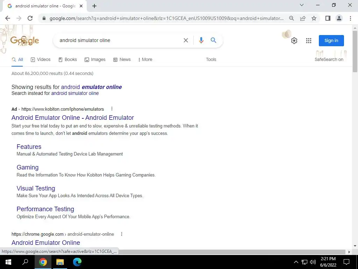Click the Google doodle logo
Image resolution: width=358 pixels, height=269 pixels.
pyautogui.click(x=25, y=41)
